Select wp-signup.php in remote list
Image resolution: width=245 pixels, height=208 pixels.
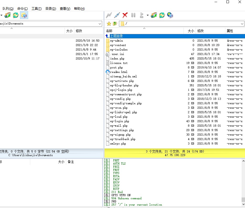pos(120,135)
